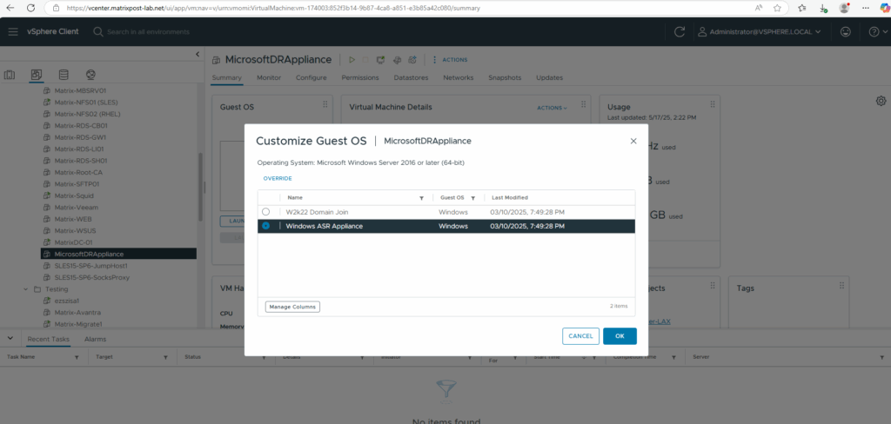Select Matrix-RDS-CB01 in the tree
Viewport: 891px width, 424px height.
pyautogui.click(x=81, y=125)
